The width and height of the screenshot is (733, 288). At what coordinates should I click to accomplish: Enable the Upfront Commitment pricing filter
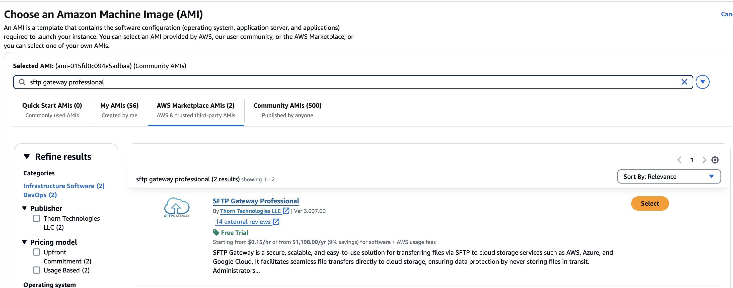[36, 252]
